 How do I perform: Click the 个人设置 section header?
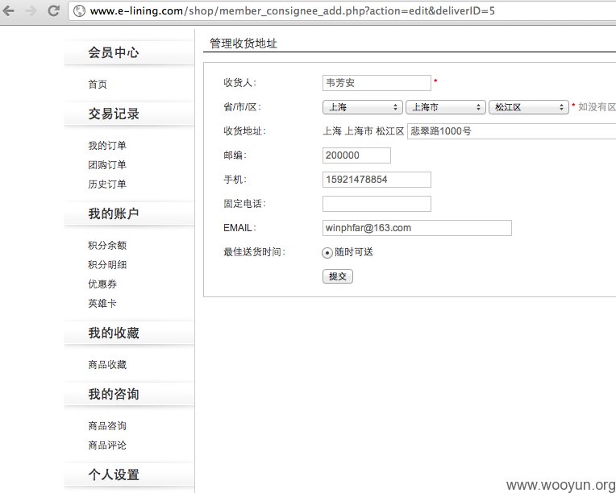click(114, 474)
